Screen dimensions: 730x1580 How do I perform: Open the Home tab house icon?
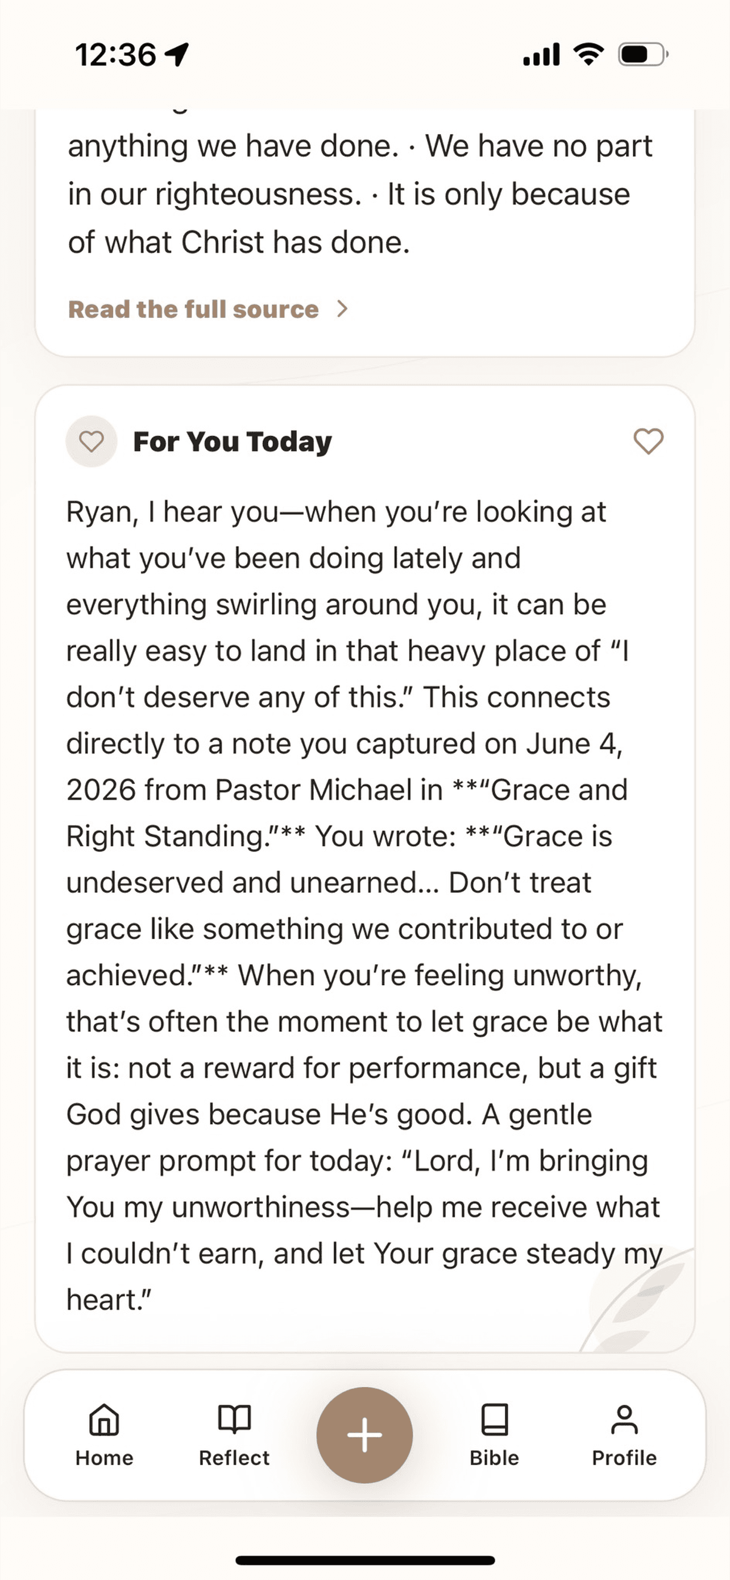[x=104, y=1419]
